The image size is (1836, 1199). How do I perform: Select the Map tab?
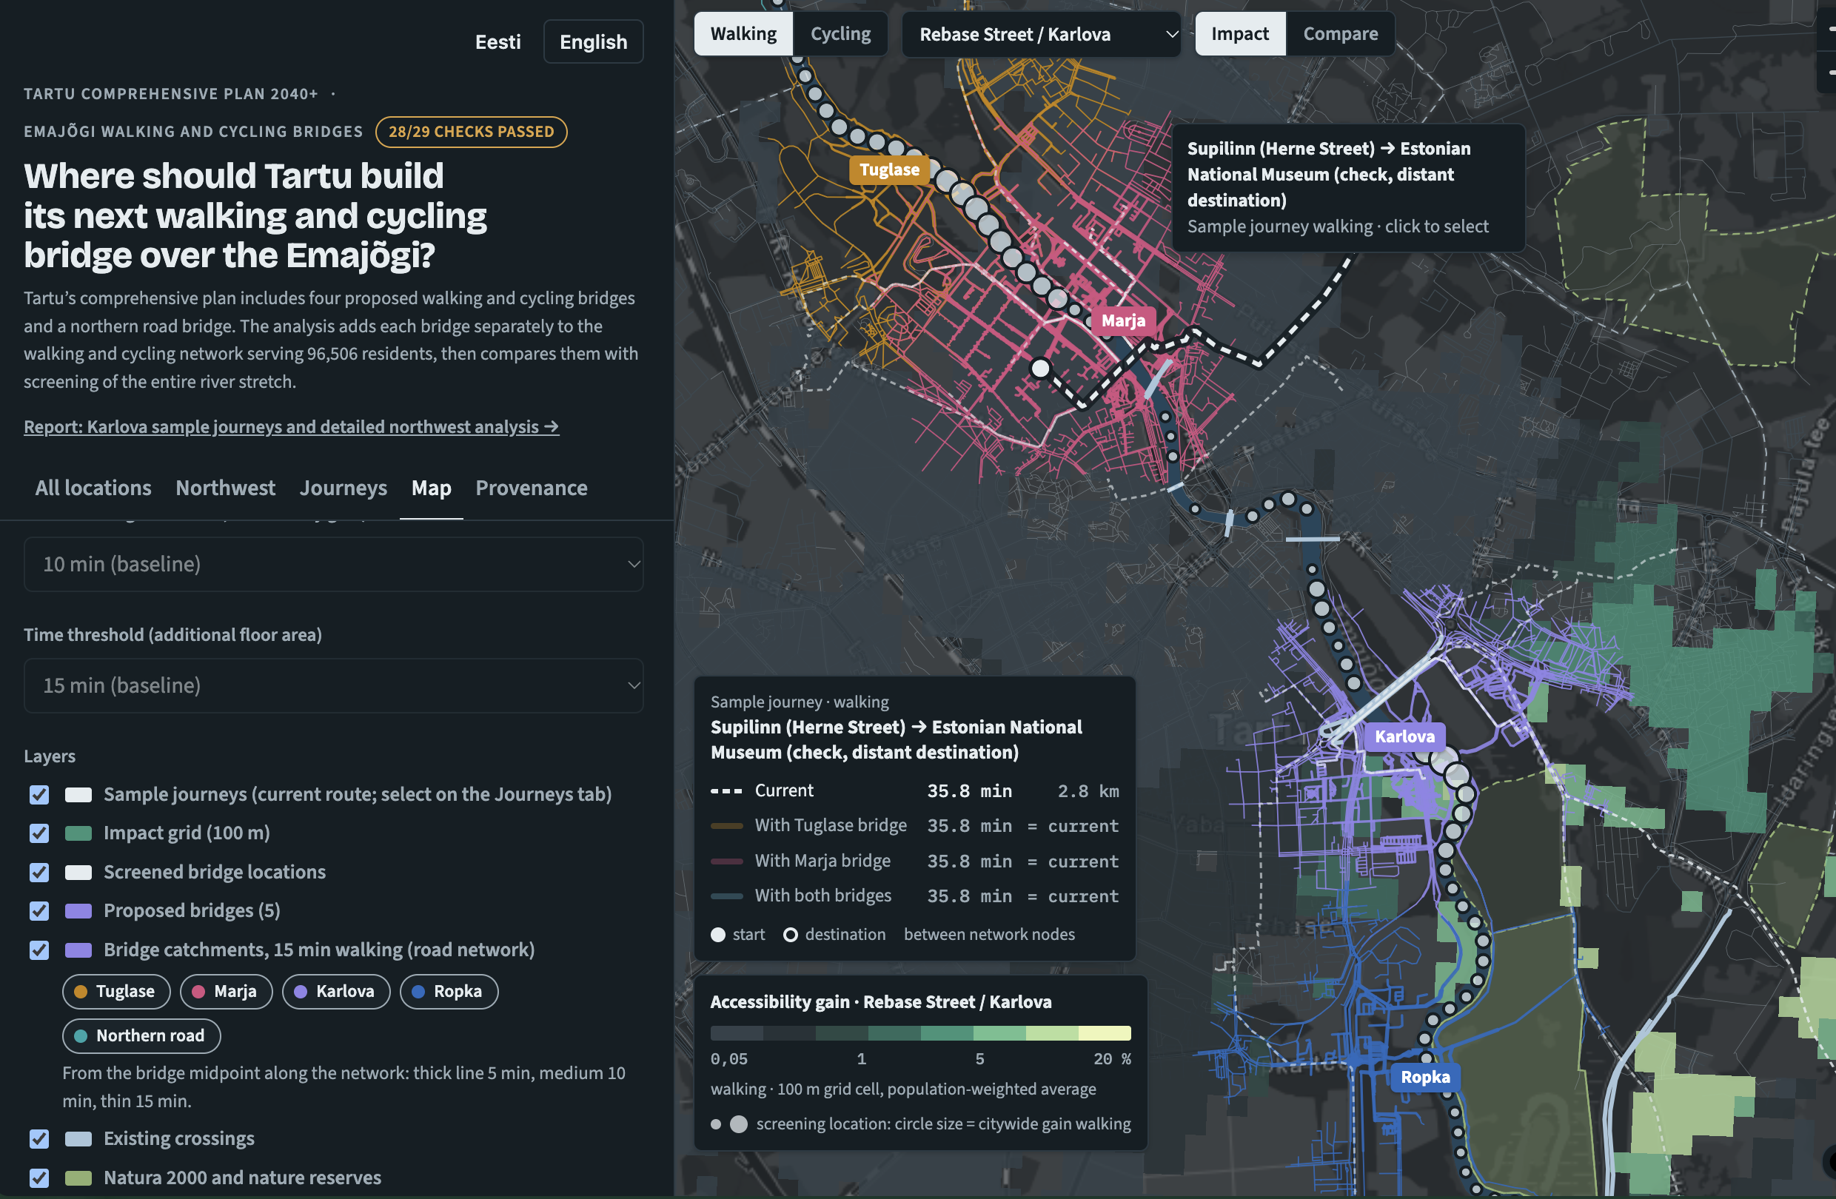tap(431, 488)
